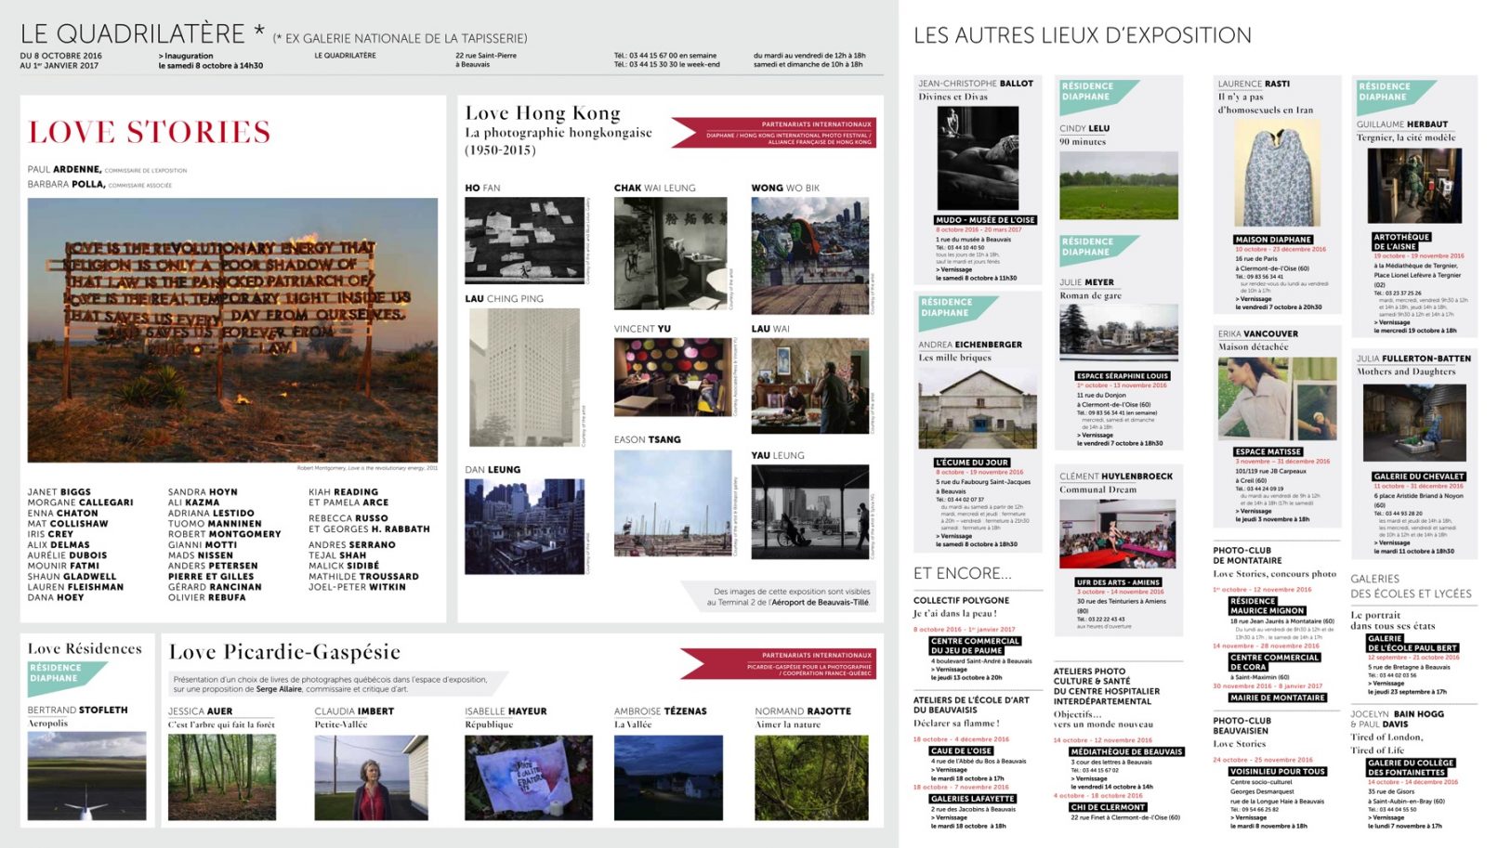The width and height of the screenshot is (1498, 848).
Task: Select the Galerie du Chevalet venue label
Action: click(1418, 476)
